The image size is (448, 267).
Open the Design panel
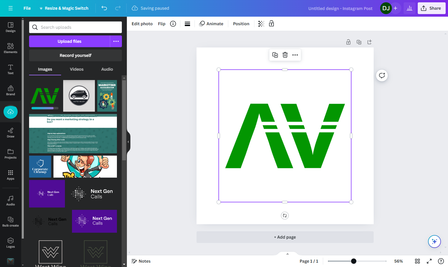click(11, 27)
